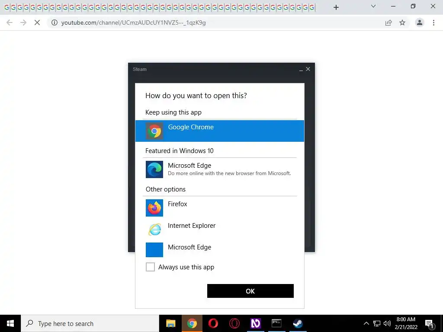Go forward in Chrome navigation

tap(23, 22)
